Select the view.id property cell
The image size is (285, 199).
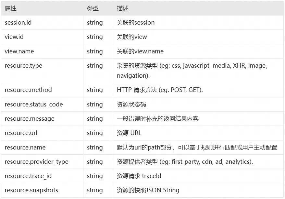pyautogui.click(x=14, y=37)
